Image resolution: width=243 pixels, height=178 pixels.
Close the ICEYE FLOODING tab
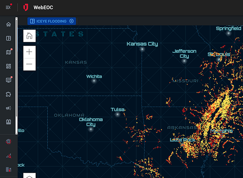(71, 21)
